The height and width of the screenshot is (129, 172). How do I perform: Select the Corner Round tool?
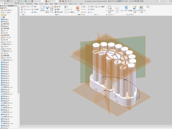(x=68, y=9)
